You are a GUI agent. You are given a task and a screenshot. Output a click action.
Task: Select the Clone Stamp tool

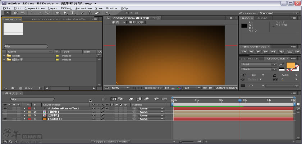click(x=90, y=13)
